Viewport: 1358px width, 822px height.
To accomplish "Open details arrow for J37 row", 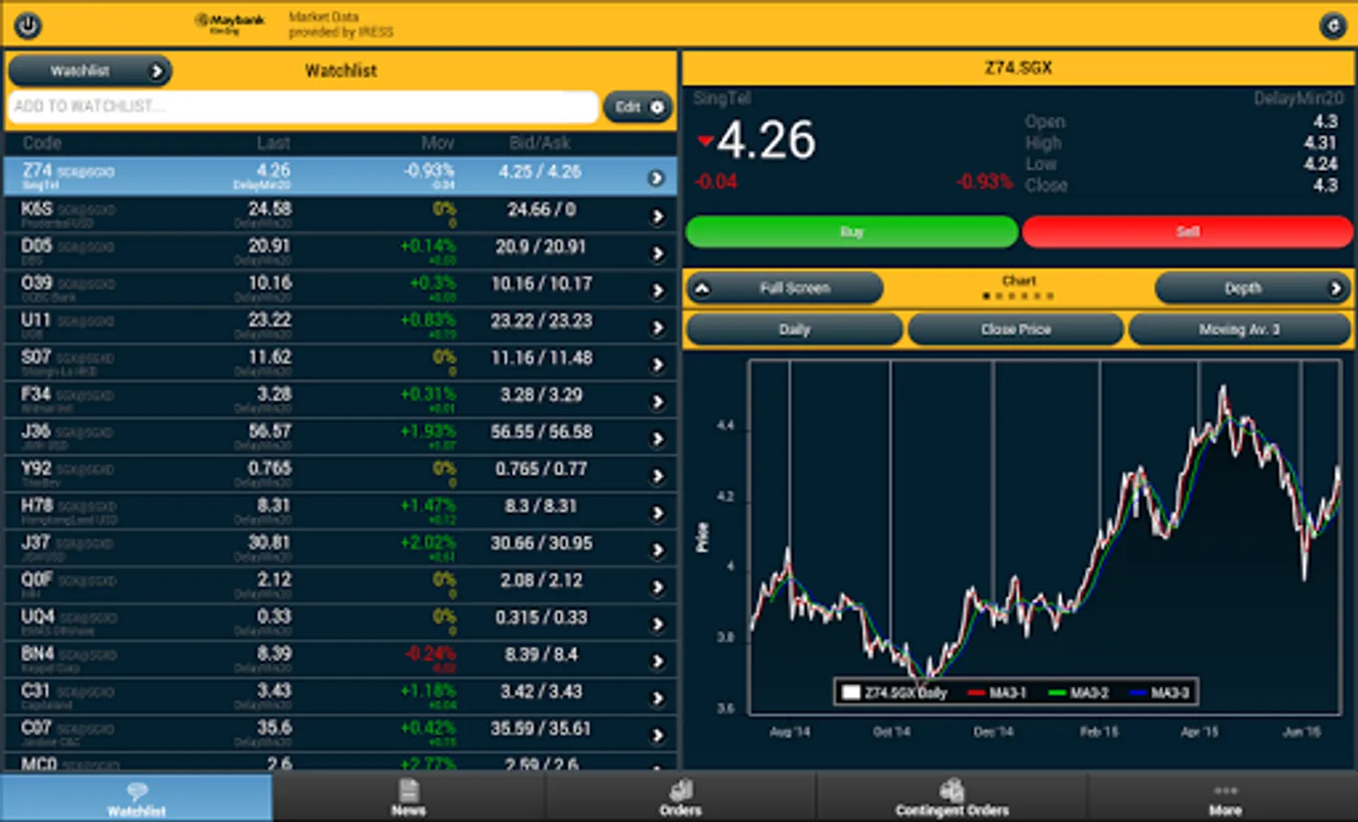I will (656, 550).
